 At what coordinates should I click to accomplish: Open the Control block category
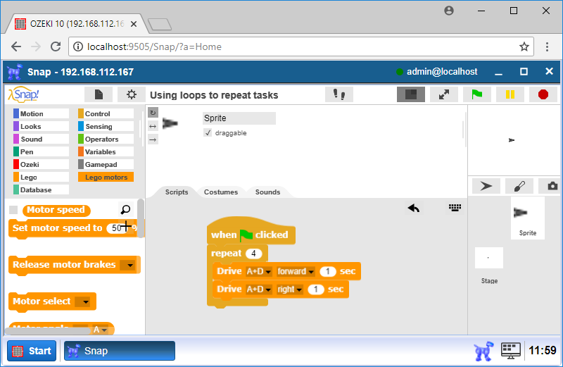[106, 113]
